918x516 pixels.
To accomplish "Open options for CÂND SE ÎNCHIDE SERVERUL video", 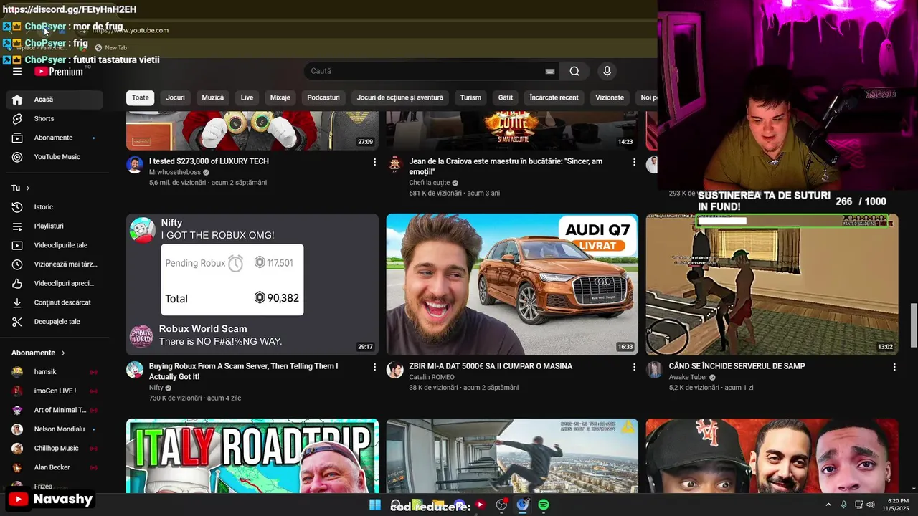I will 894,367.
